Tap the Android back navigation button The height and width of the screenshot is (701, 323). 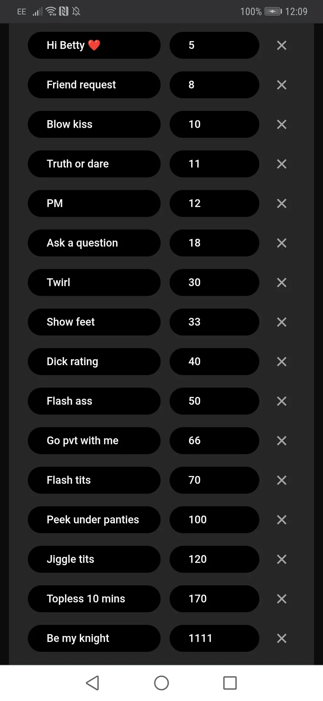[93, 683]
